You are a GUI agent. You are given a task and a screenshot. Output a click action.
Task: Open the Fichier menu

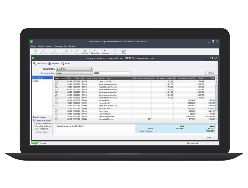(34, 46)
